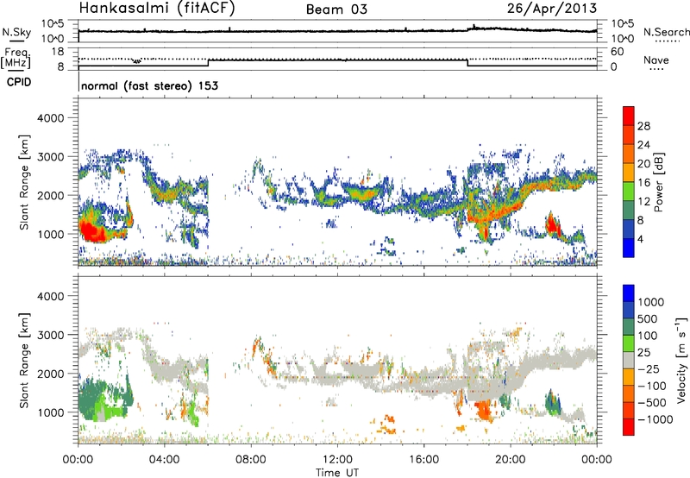The image size is (690, 478).
Task: Click the 'Time UT' axis label
Action: (x=337, y=473)
